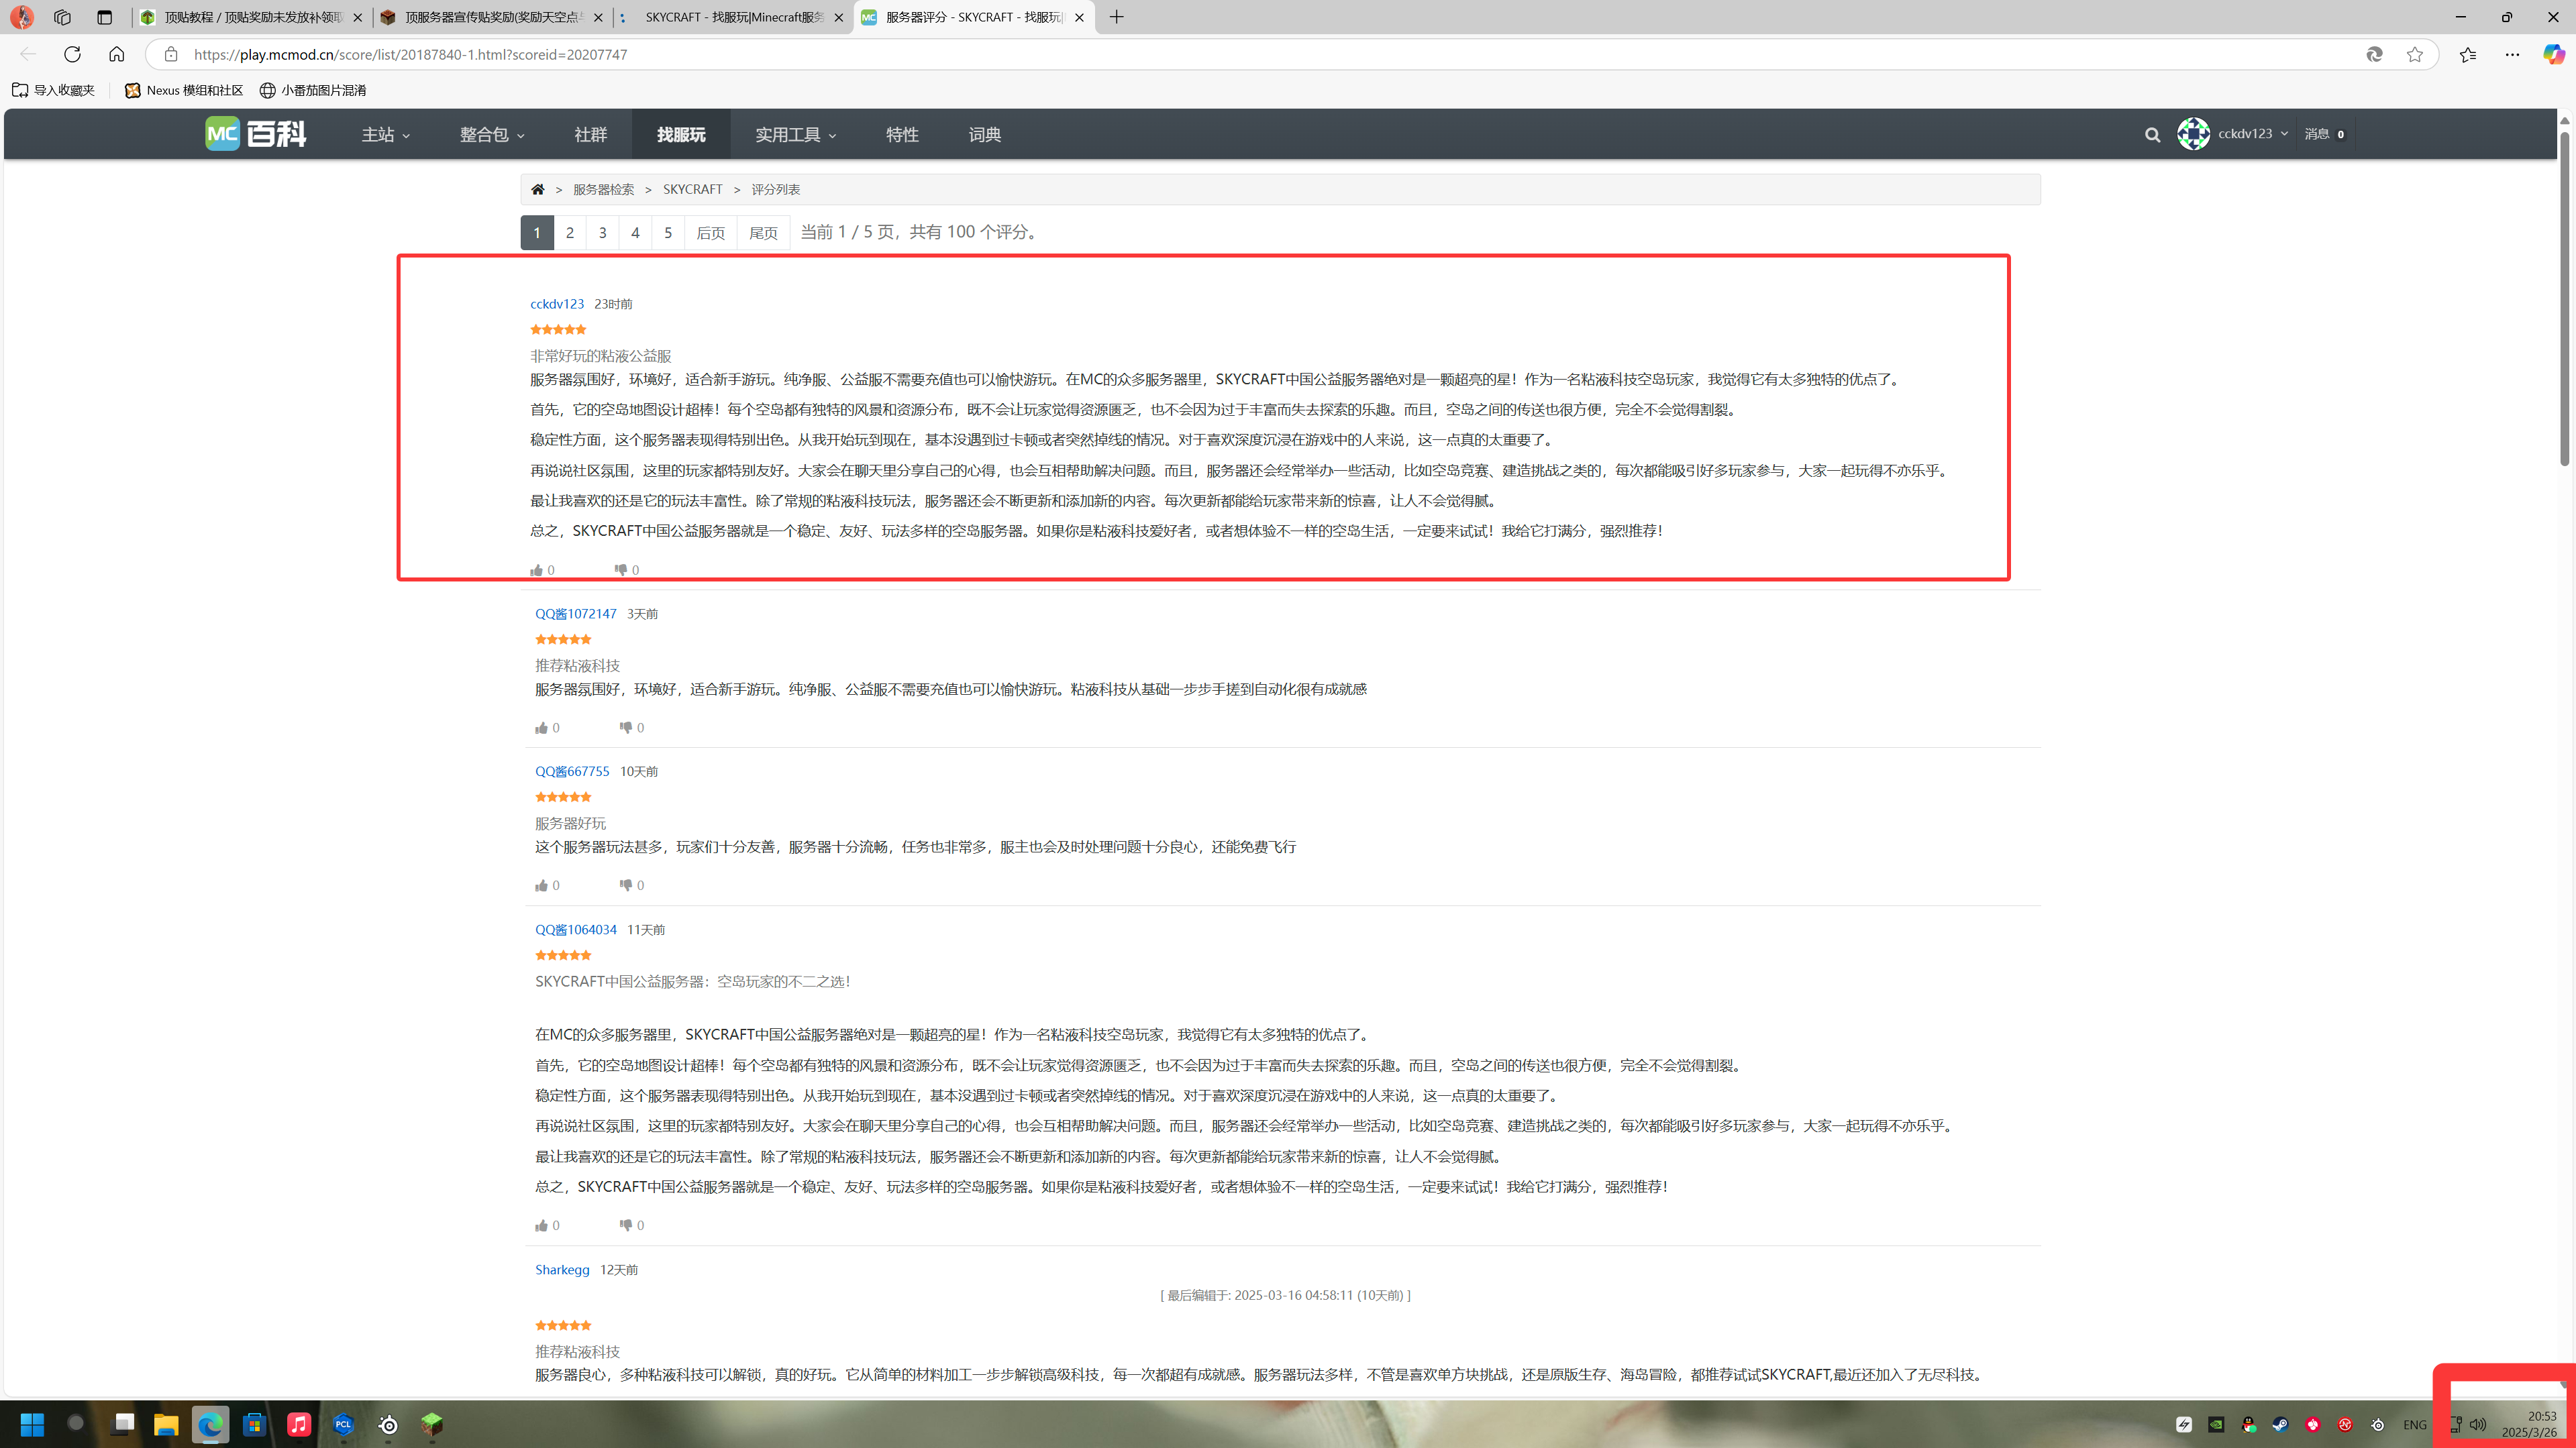View site information lock icon
The image size is (2576, 1448).
tap(171, 54)
